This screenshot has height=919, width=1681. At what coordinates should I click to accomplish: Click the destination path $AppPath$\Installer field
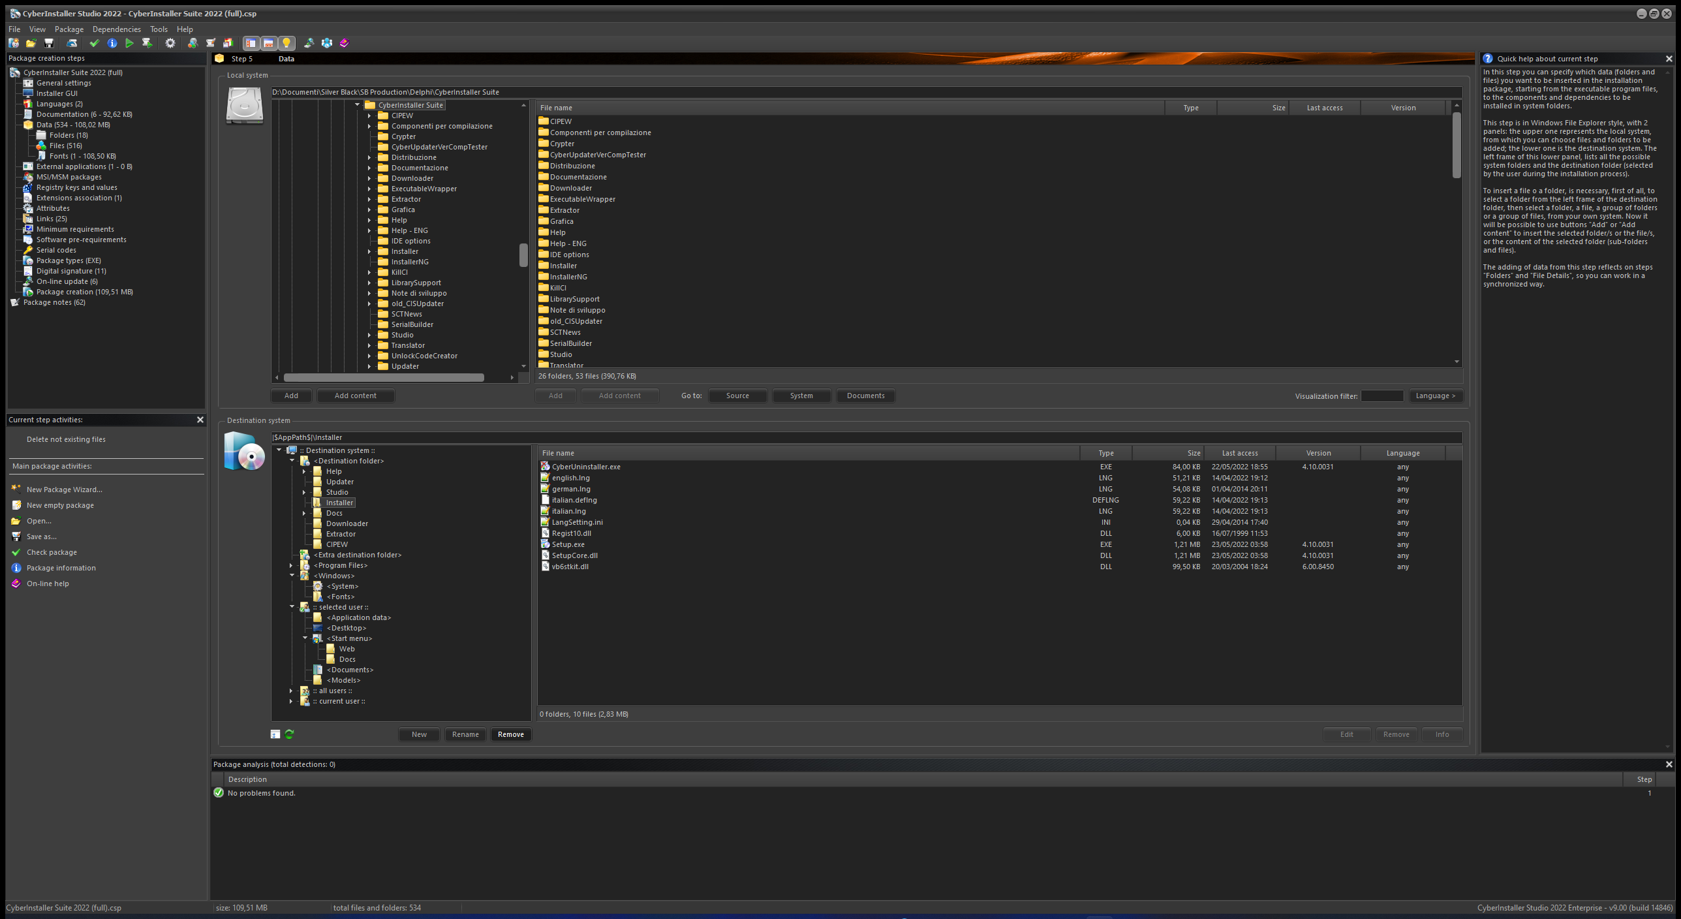pyautogui.click(x=867, y=437)
